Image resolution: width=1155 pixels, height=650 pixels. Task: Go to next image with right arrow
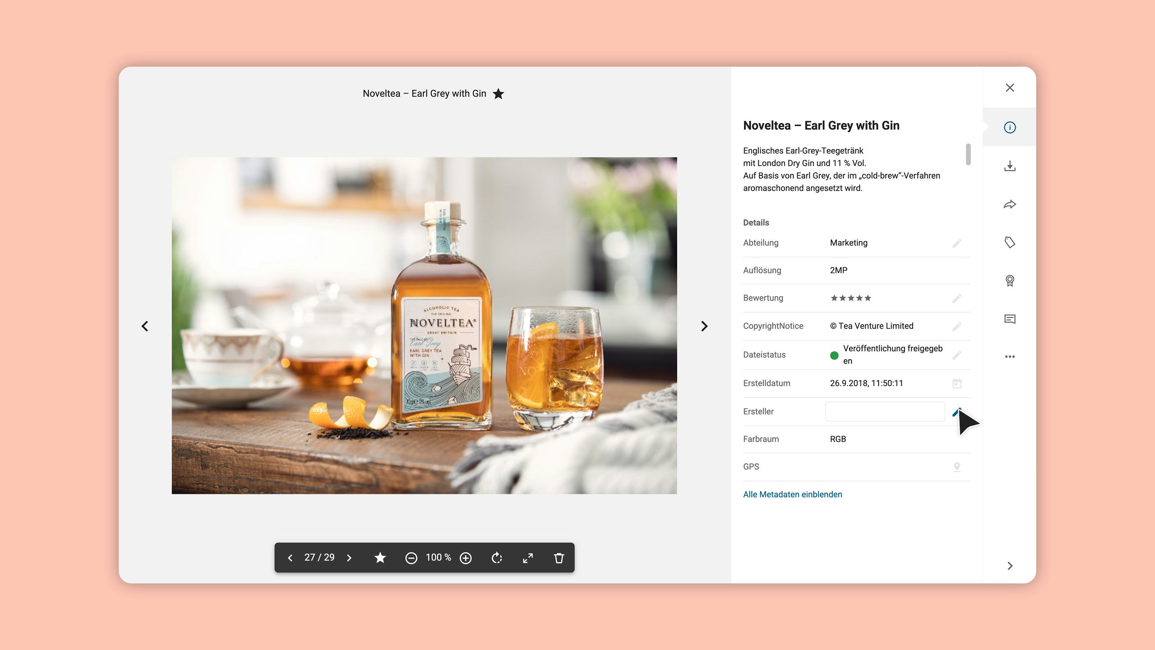click(x=704, y=326)
